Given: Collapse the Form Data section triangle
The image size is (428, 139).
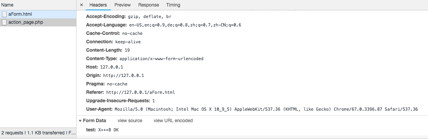Looking at the screenshot, I should tap(80, 121).
